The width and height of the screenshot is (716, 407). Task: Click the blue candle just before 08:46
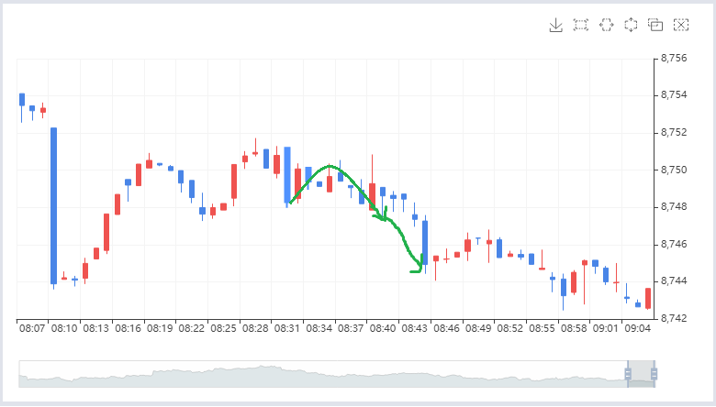point(425,243)
